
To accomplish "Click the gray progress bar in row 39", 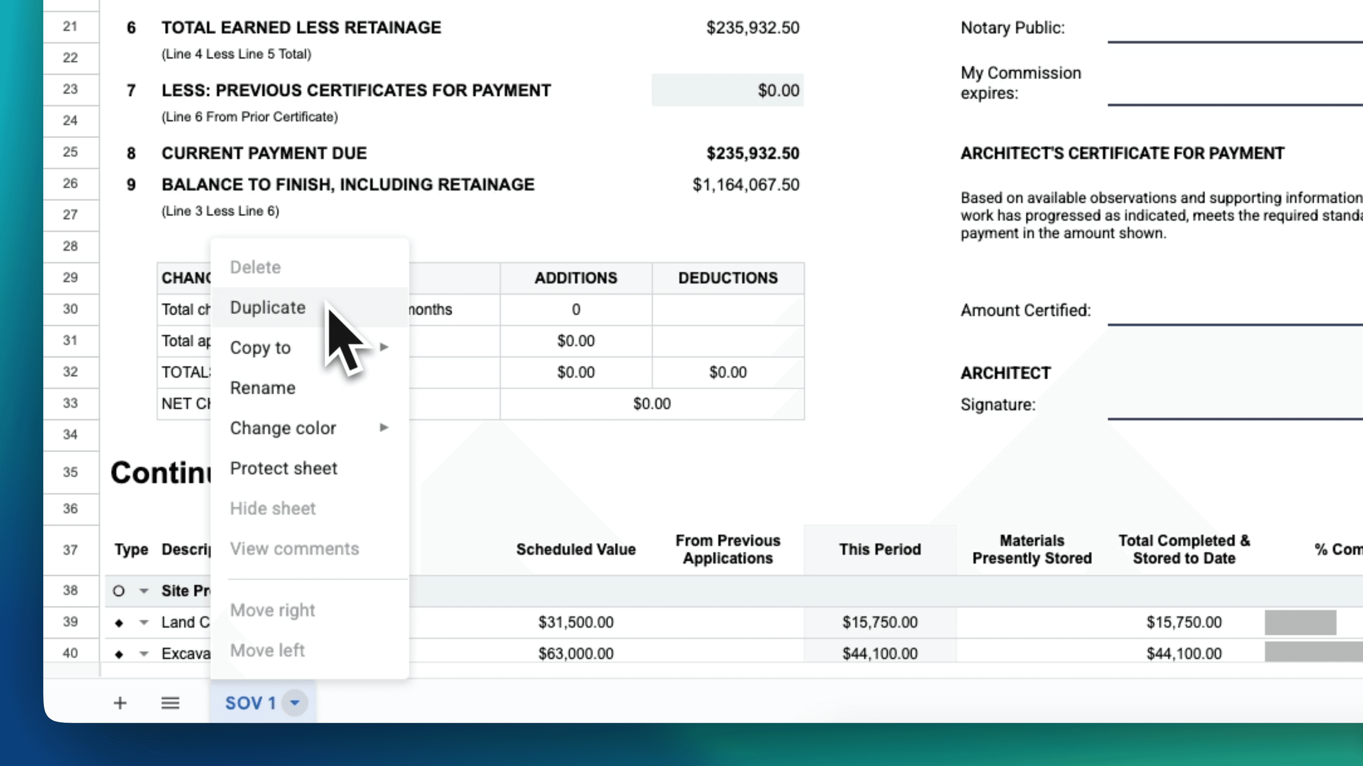I will point(1300,622).
